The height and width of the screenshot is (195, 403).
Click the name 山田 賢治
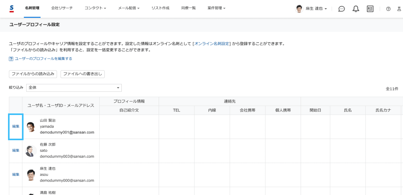point(48,120)
